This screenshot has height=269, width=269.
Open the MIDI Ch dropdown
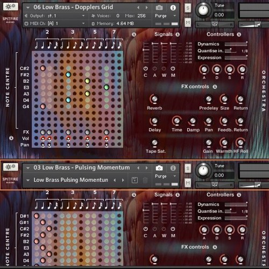tap(54, 24)
